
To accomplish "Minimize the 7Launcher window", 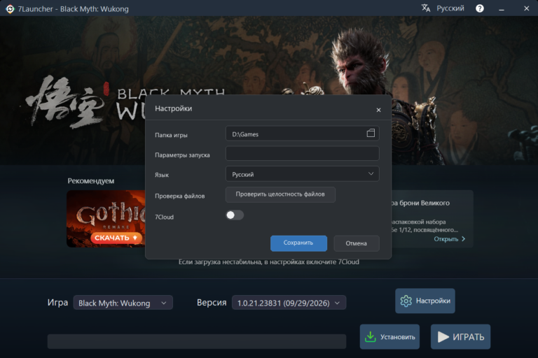I will [x=502, y=9].
